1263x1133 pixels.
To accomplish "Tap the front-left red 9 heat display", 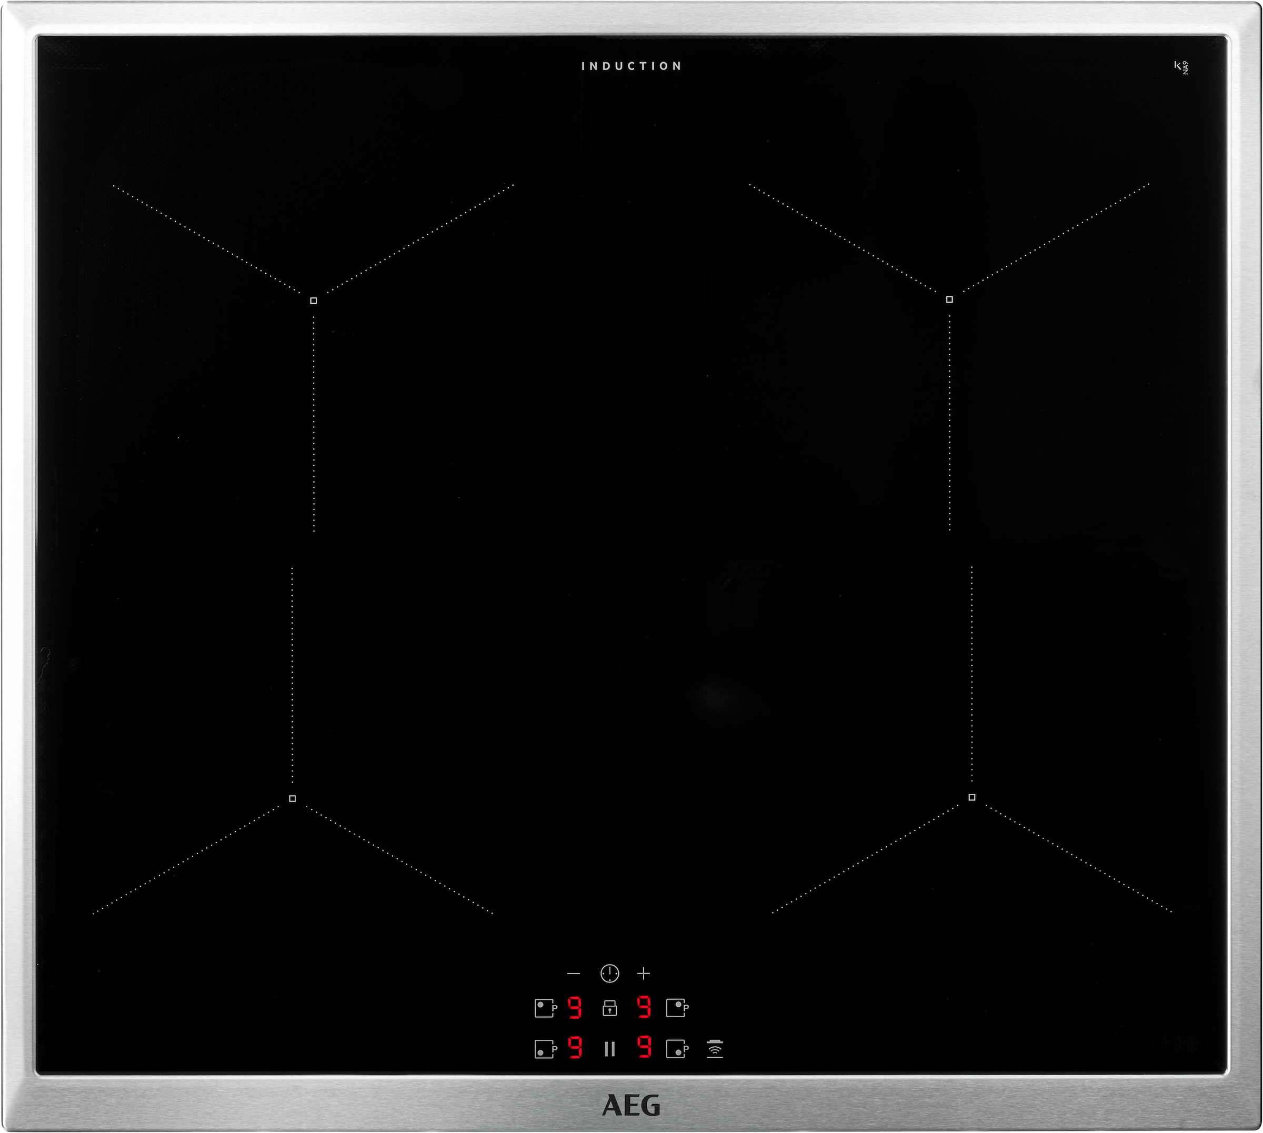I will [x=576, y=1047].
